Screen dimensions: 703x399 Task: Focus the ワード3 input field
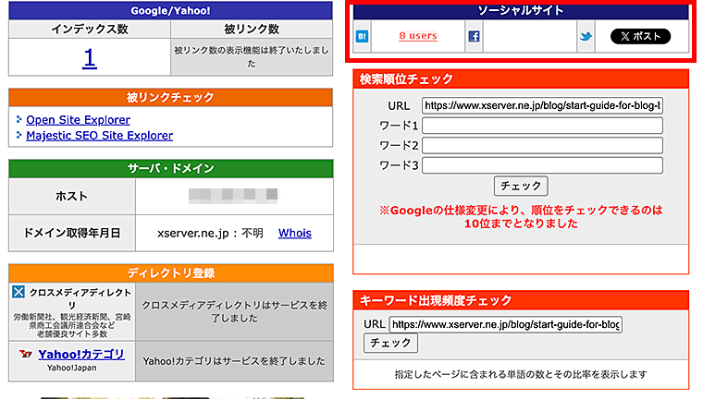pyautogui.click(x=542, y=165)
